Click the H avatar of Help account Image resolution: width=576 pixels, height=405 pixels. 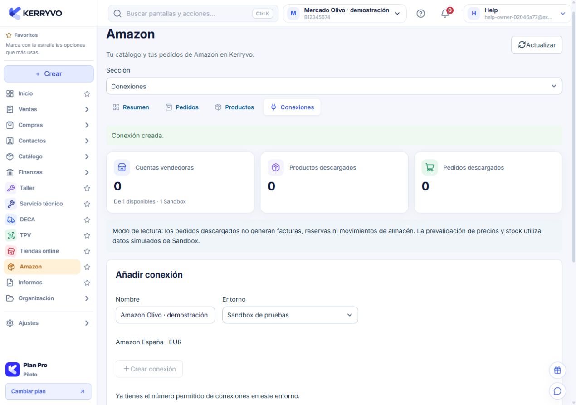[474, 14]
